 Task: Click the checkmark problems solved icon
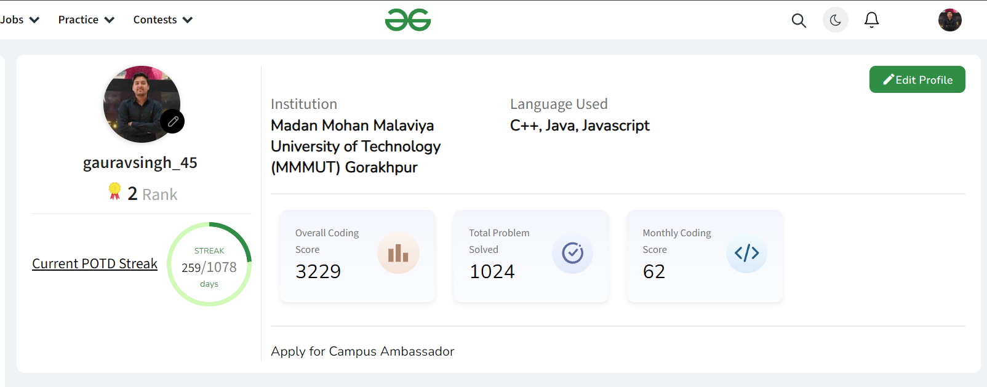(572, 253)
